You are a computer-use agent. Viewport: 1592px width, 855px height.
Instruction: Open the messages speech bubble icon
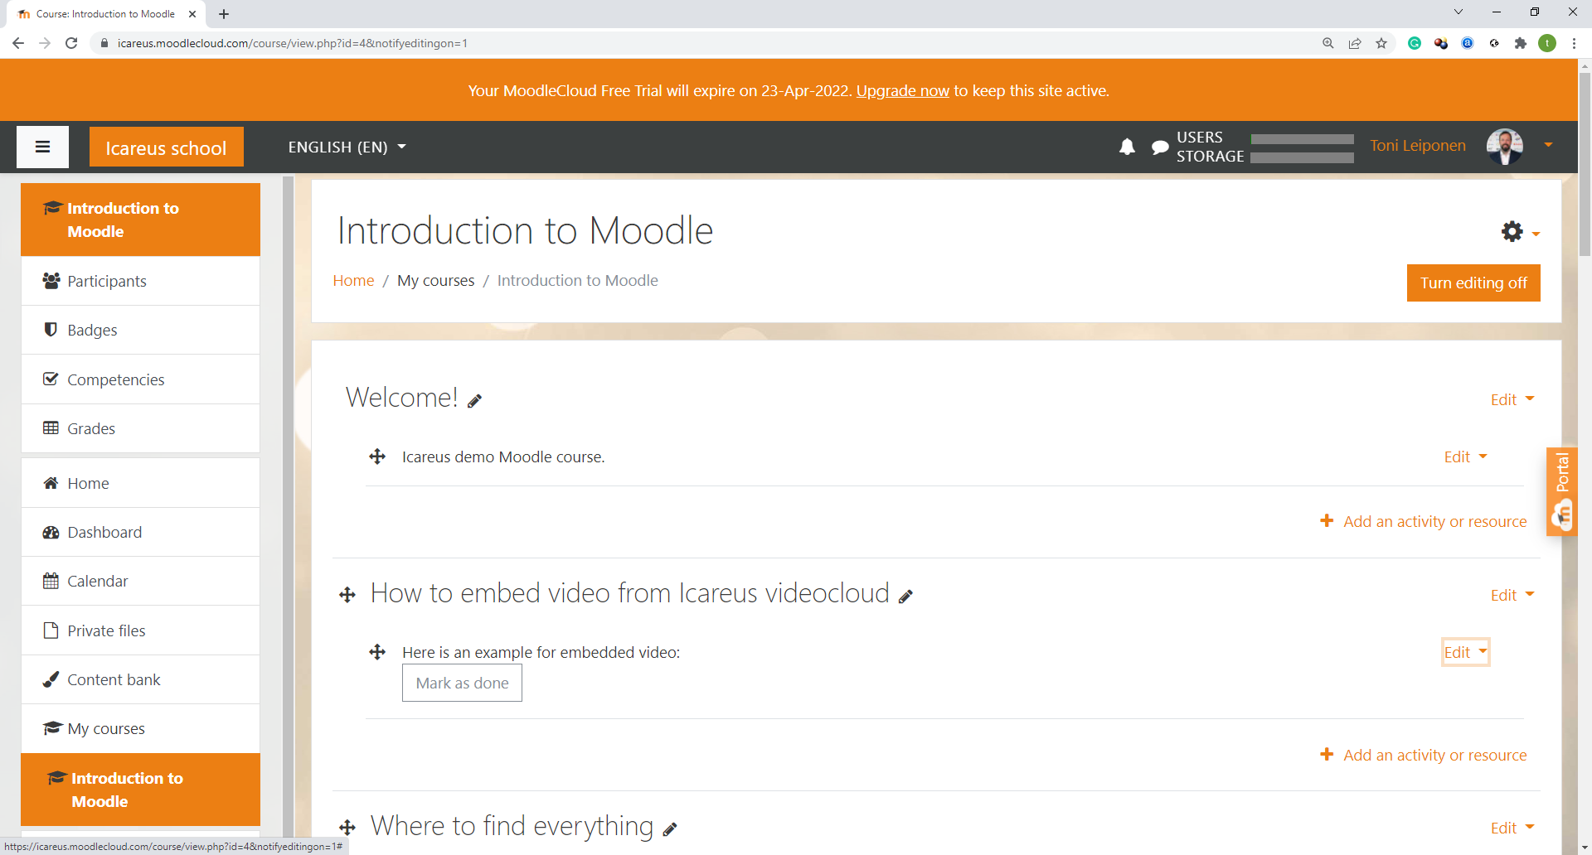(1159, 147)
